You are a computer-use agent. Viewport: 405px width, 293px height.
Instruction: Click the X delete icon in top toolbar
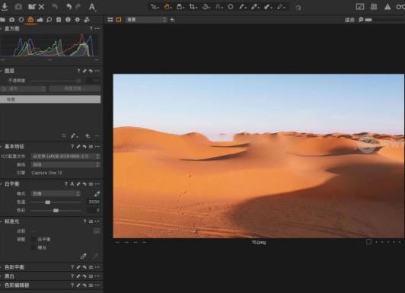41,7
